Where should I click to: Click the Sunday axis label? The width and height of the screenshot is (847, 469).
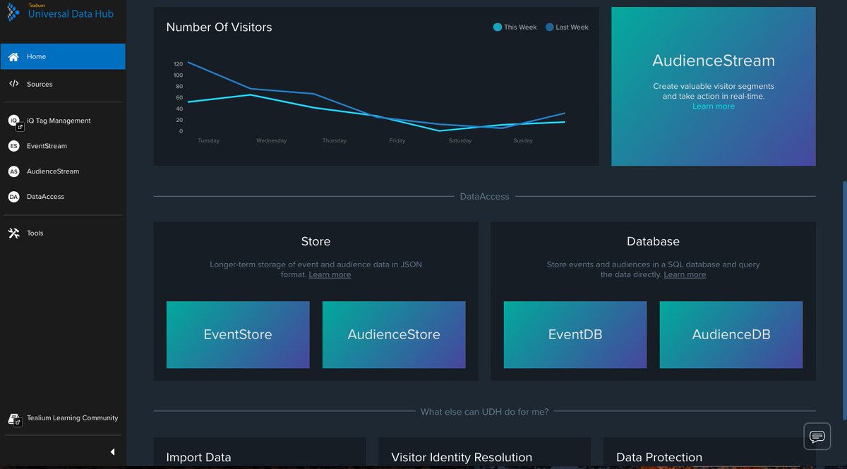[x=523, y=140]
